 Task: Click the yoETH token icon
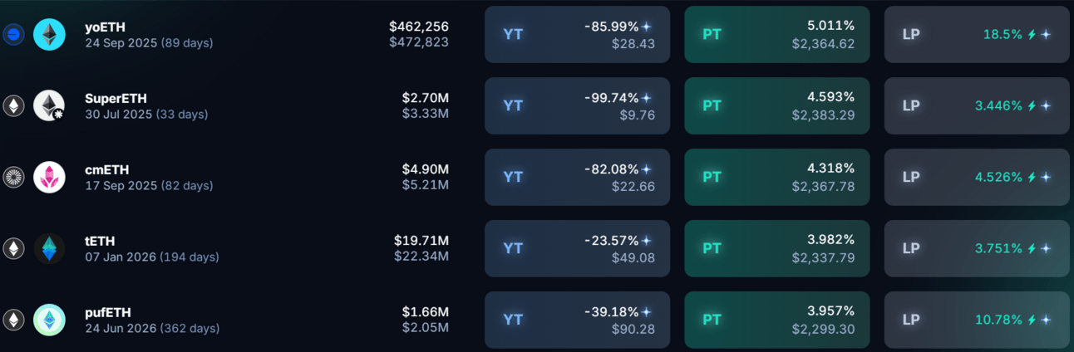pos(49,35)
